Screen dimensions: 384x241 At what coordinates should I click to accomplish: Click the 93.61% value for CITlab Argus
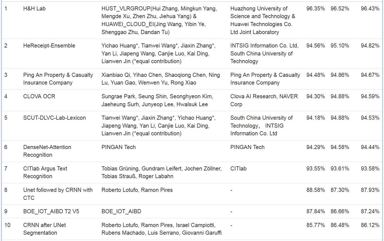coord(340,169)
